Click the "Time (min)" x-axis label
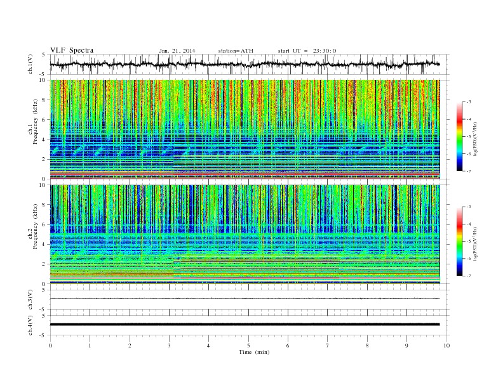The height and width of the screenshot is (388, 503). [254, 352]
